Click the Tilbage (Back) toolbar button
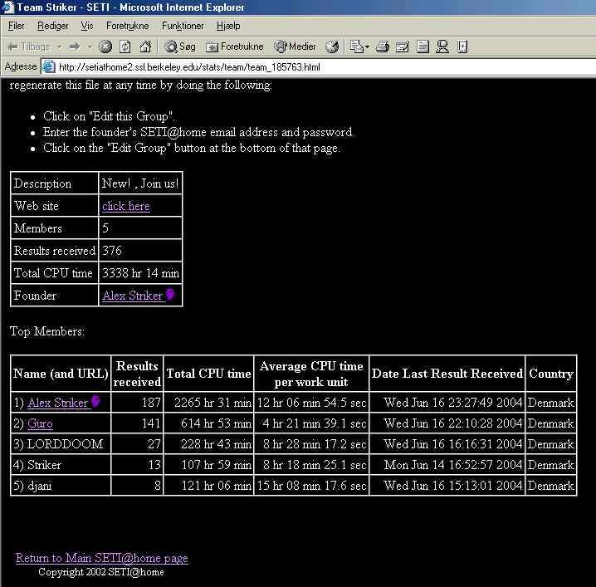Viewport: 596px width, 587px height. pos(29,46)
